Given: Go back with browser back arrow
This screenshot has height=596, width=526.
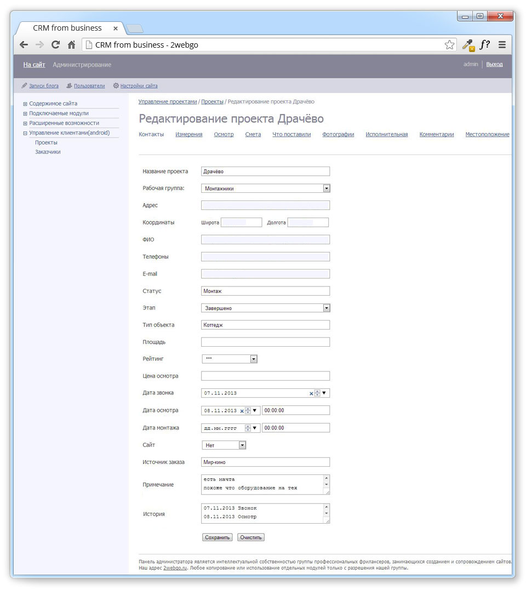Looking at the screenshot, I should [24, 45].
